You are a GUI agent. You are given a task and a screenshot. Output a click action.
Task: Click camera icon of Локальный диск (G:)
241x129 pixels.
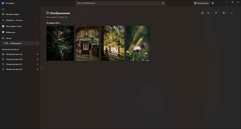pyautogui.click(x=3, y=54)
